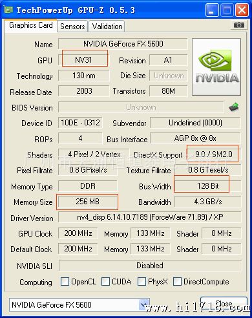Click the Close button at bottom

224,304
